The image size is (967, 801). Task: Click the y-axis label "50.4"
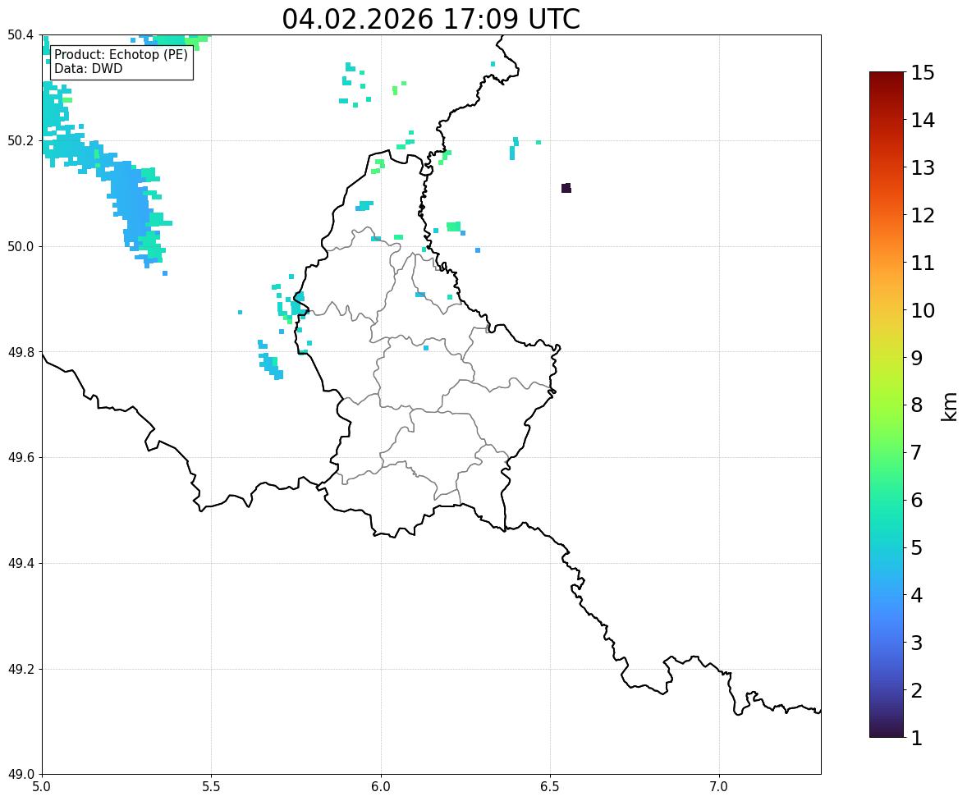[x=20, y=35]
